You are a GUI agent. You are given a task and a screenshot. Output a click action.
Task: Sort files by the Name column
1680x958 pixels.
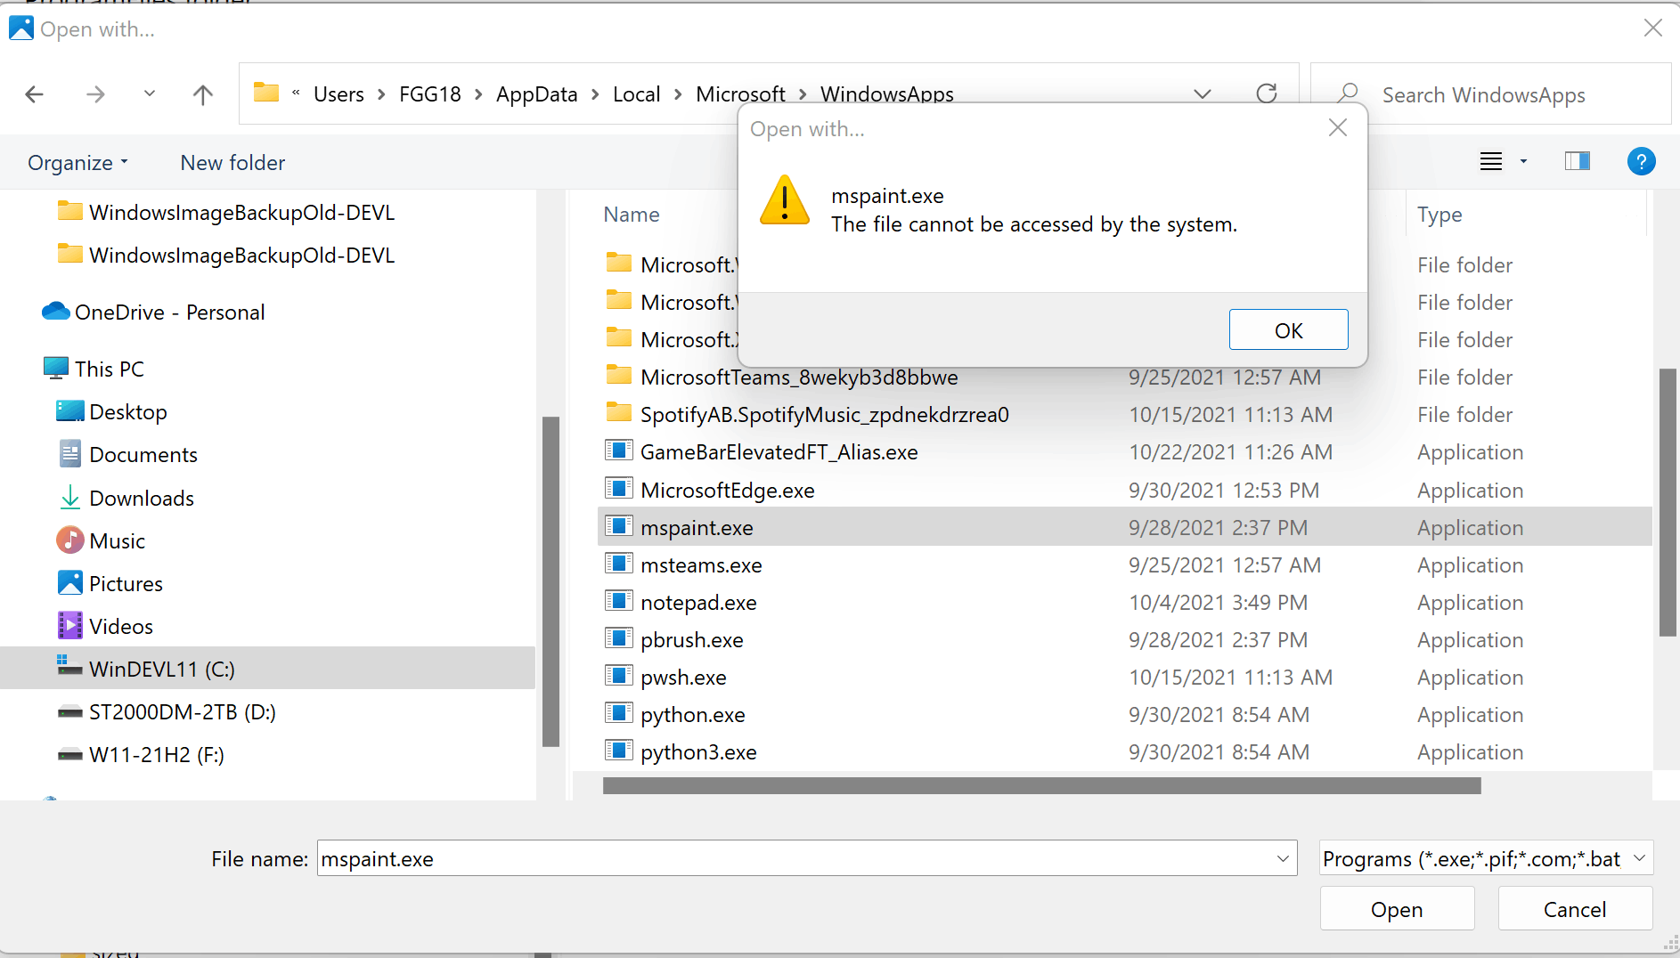(x=632, y=215)
